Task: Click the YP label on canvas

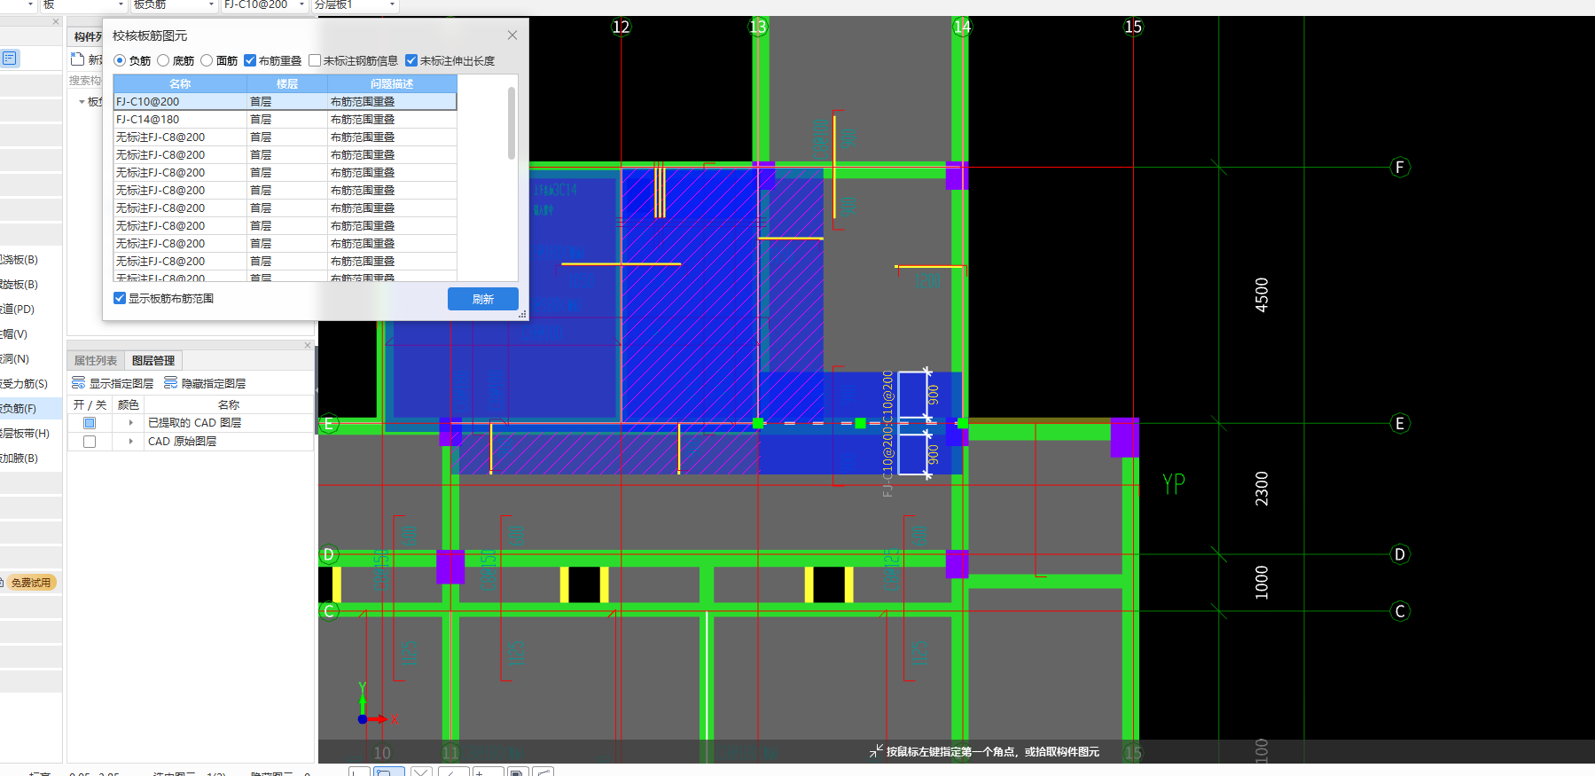Action: (1174, 484)
